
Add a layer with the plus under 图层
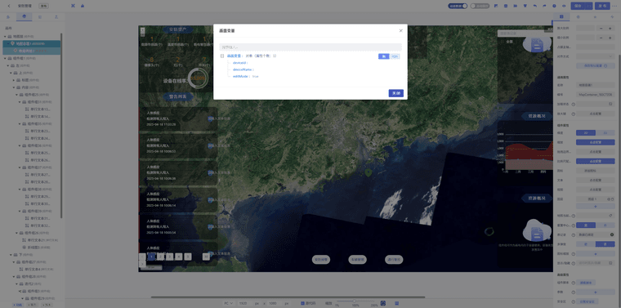tap(595, 206)
